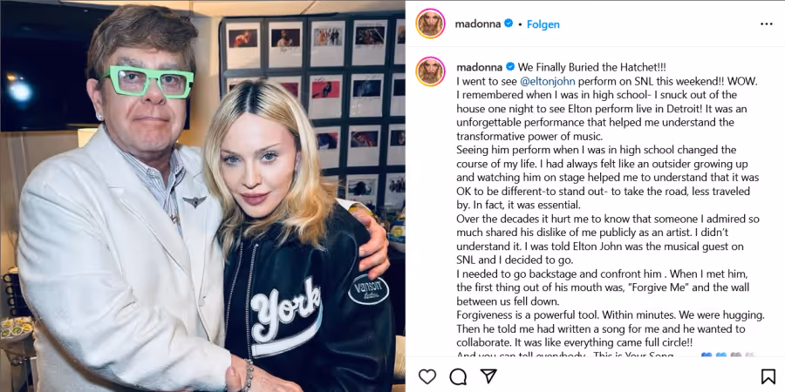Open comments via the speech bubble icon
Image resolution: width=785 pixels, height=392 pixels.
pyautogui.click(x=458, y=376)
